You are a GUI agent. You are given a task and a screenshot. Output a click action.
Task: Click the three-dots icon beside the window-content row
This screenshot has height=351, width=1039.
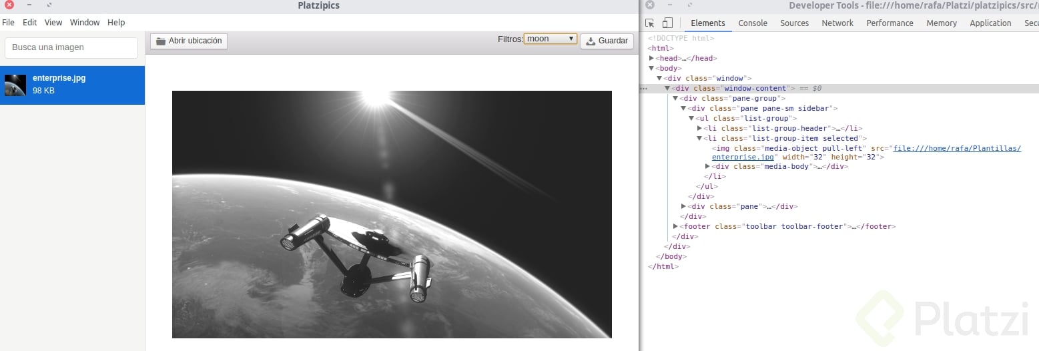coord(643,88)
